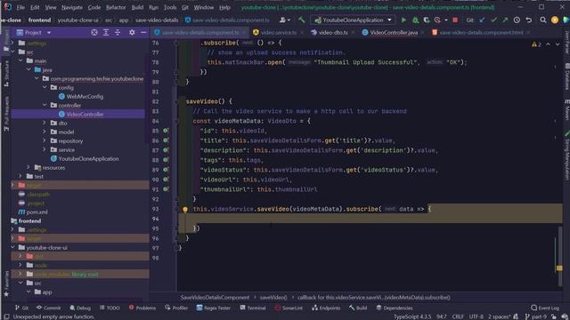Screen dimensions: 570x320
Task: Open Project panel settings gear
Action: [132, 33]
